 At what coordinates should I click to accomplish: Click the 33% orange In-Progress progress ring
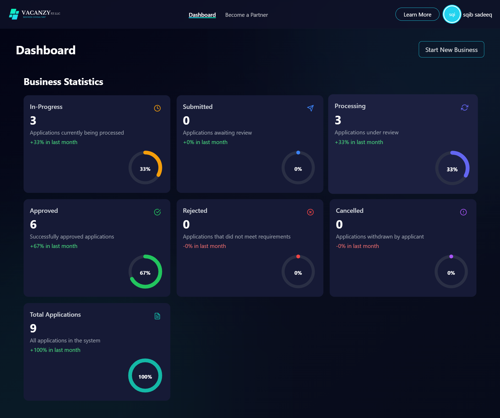click(145, 168)
